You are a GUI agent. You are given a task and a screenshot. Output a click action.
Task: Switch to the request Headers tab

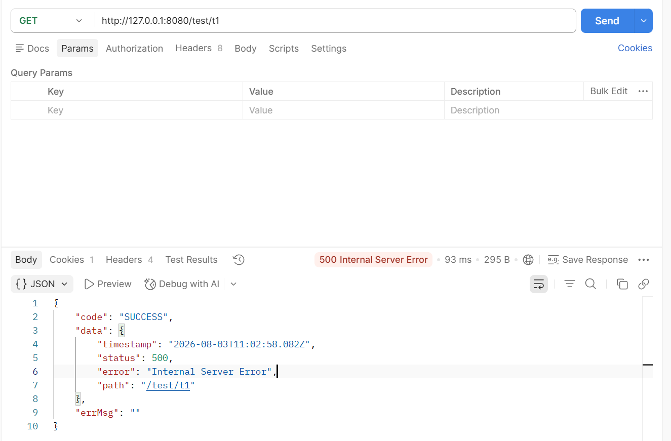point(199,48)
